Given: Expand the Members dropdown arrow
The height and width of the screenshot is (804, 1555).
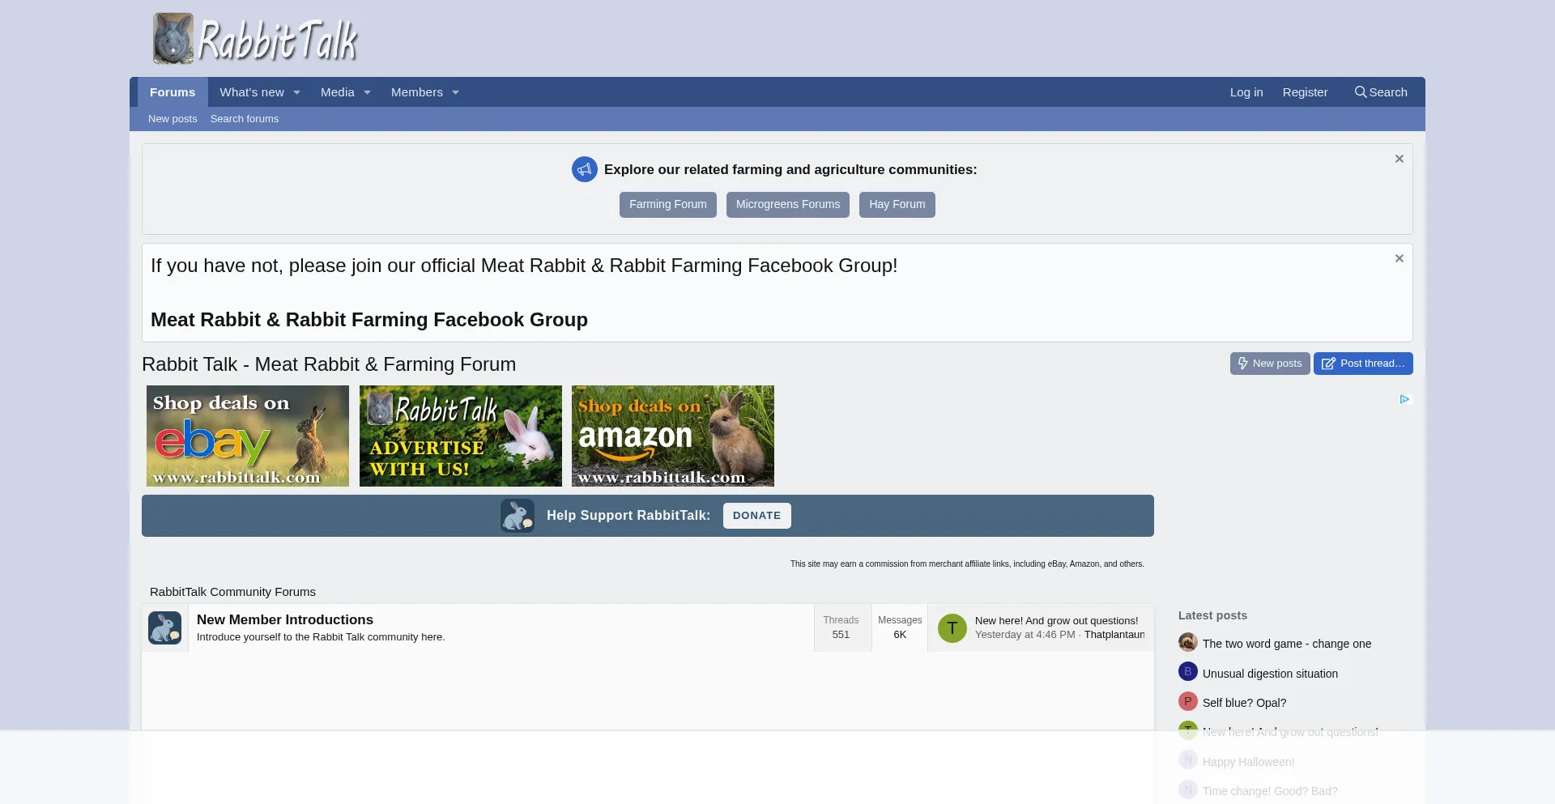Looking at the screenshot, I should pyautogui.click(x=455, y=93).
